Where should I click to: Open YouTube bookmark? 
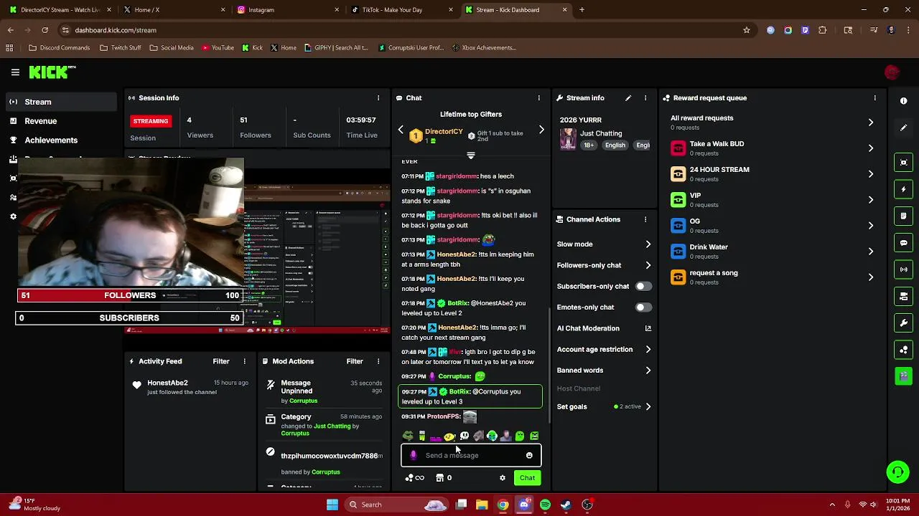pyautogui.click(x=218, y=48)
